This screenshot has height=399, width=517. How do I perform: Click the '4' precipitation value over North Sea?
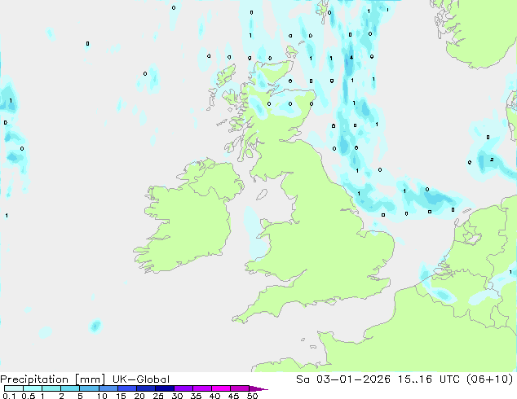coord(351,58)
